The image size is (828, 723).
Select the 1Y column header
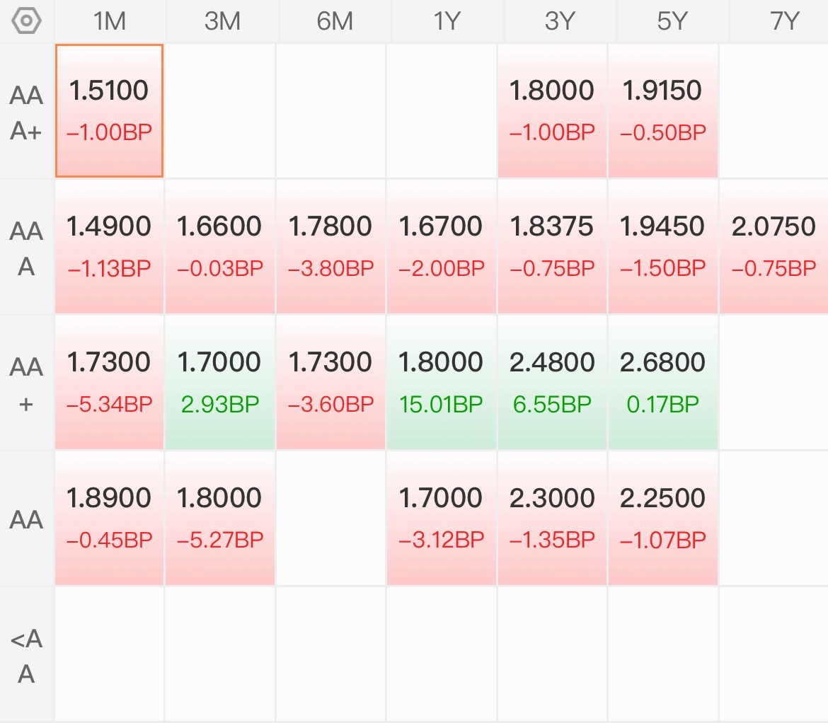point(447,21)
